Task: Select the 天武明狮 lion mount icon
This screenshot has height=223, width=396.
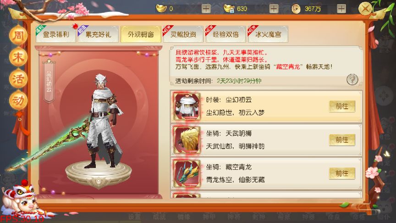Action: [x=187, y=140]
